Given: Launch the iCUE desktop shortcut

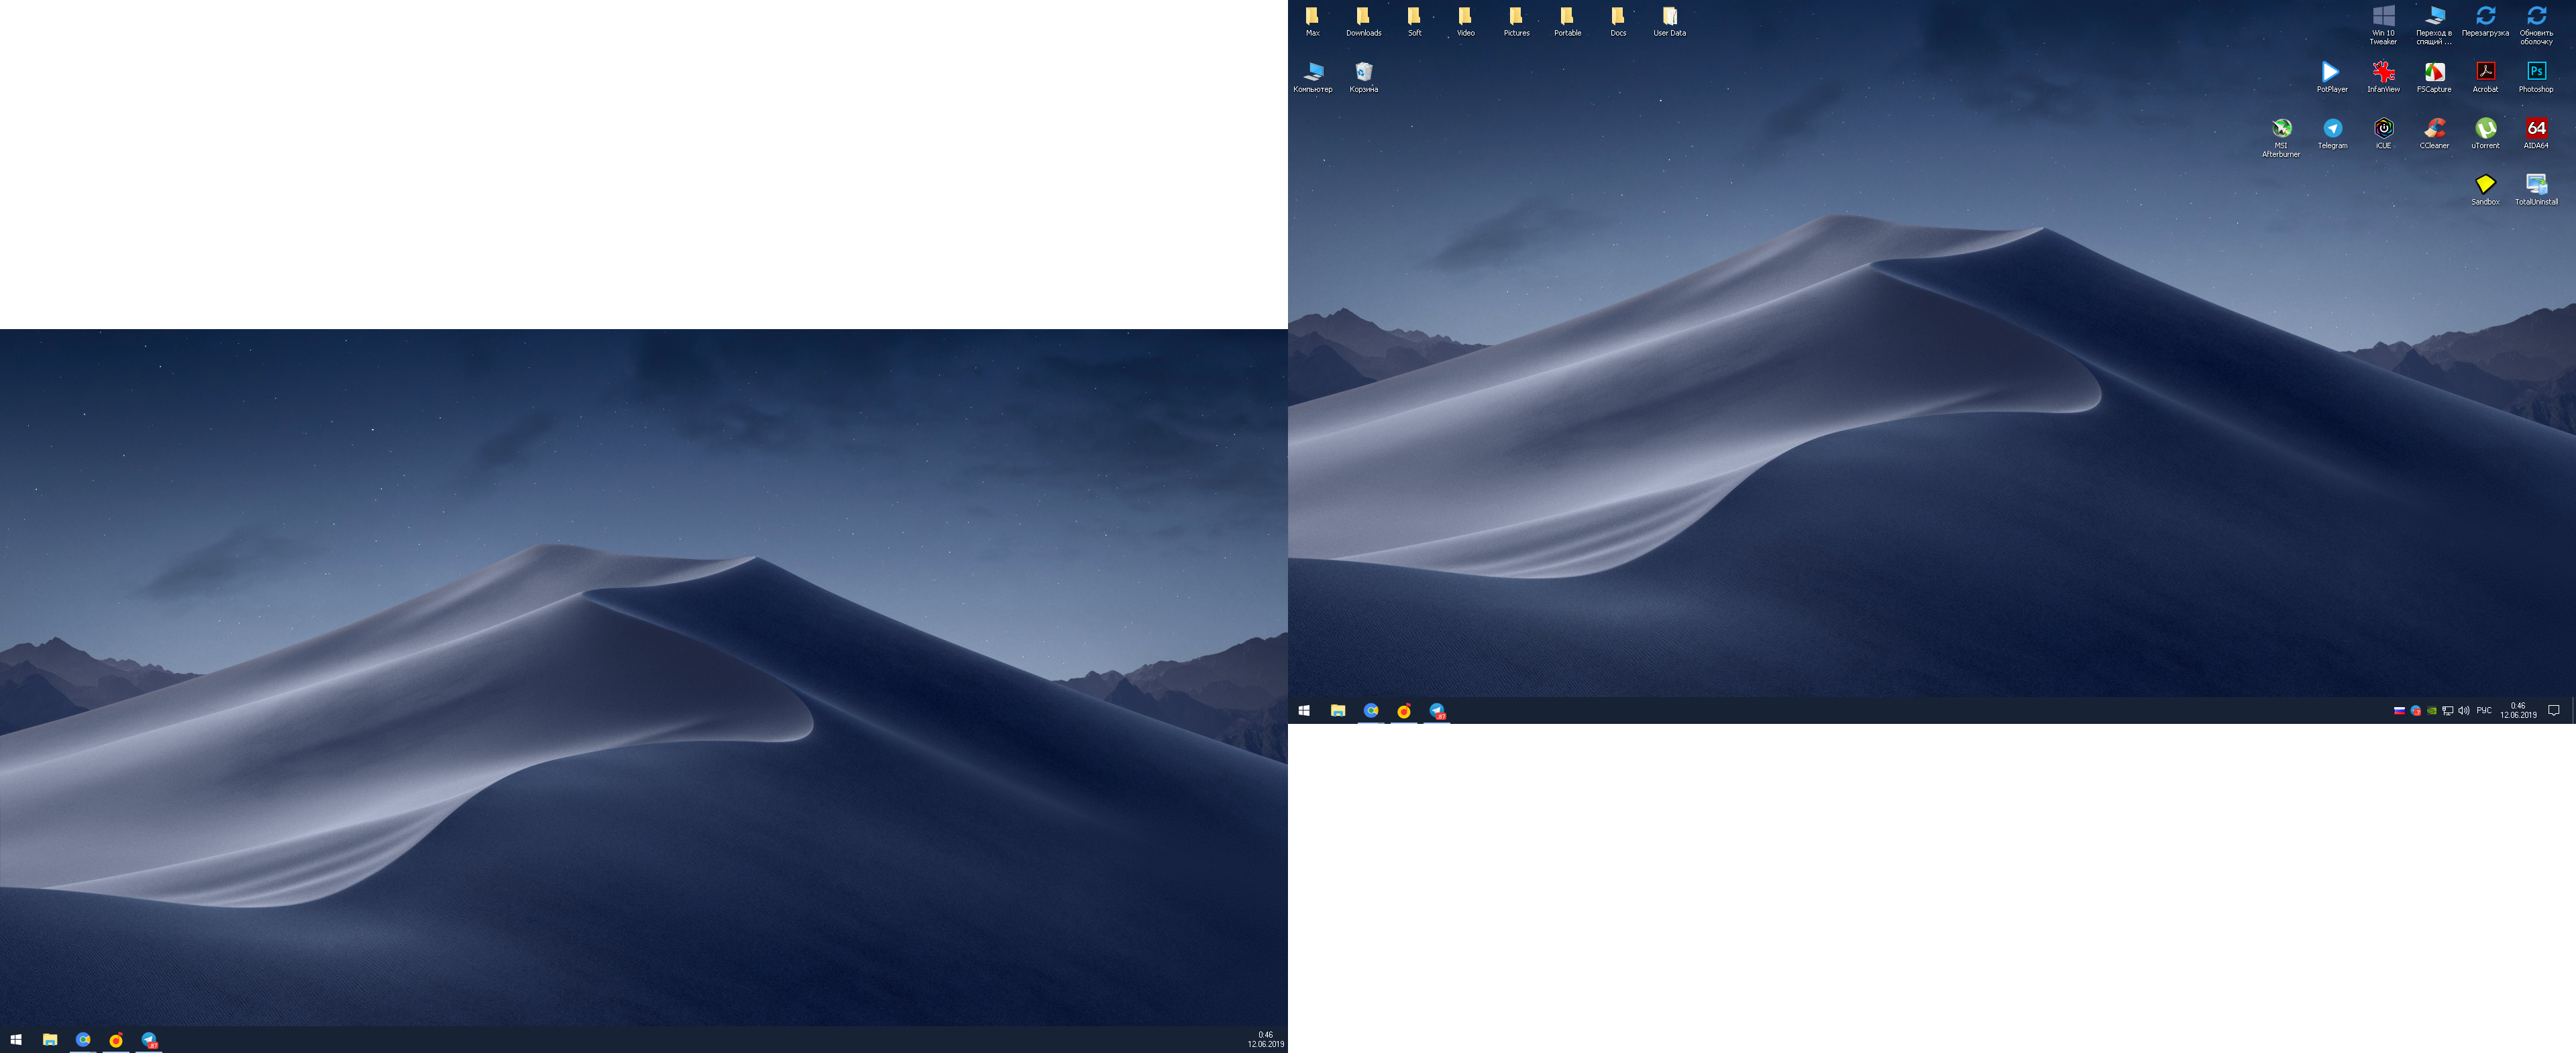Looking at the screenshot, I should click(x=2383, y=134).
